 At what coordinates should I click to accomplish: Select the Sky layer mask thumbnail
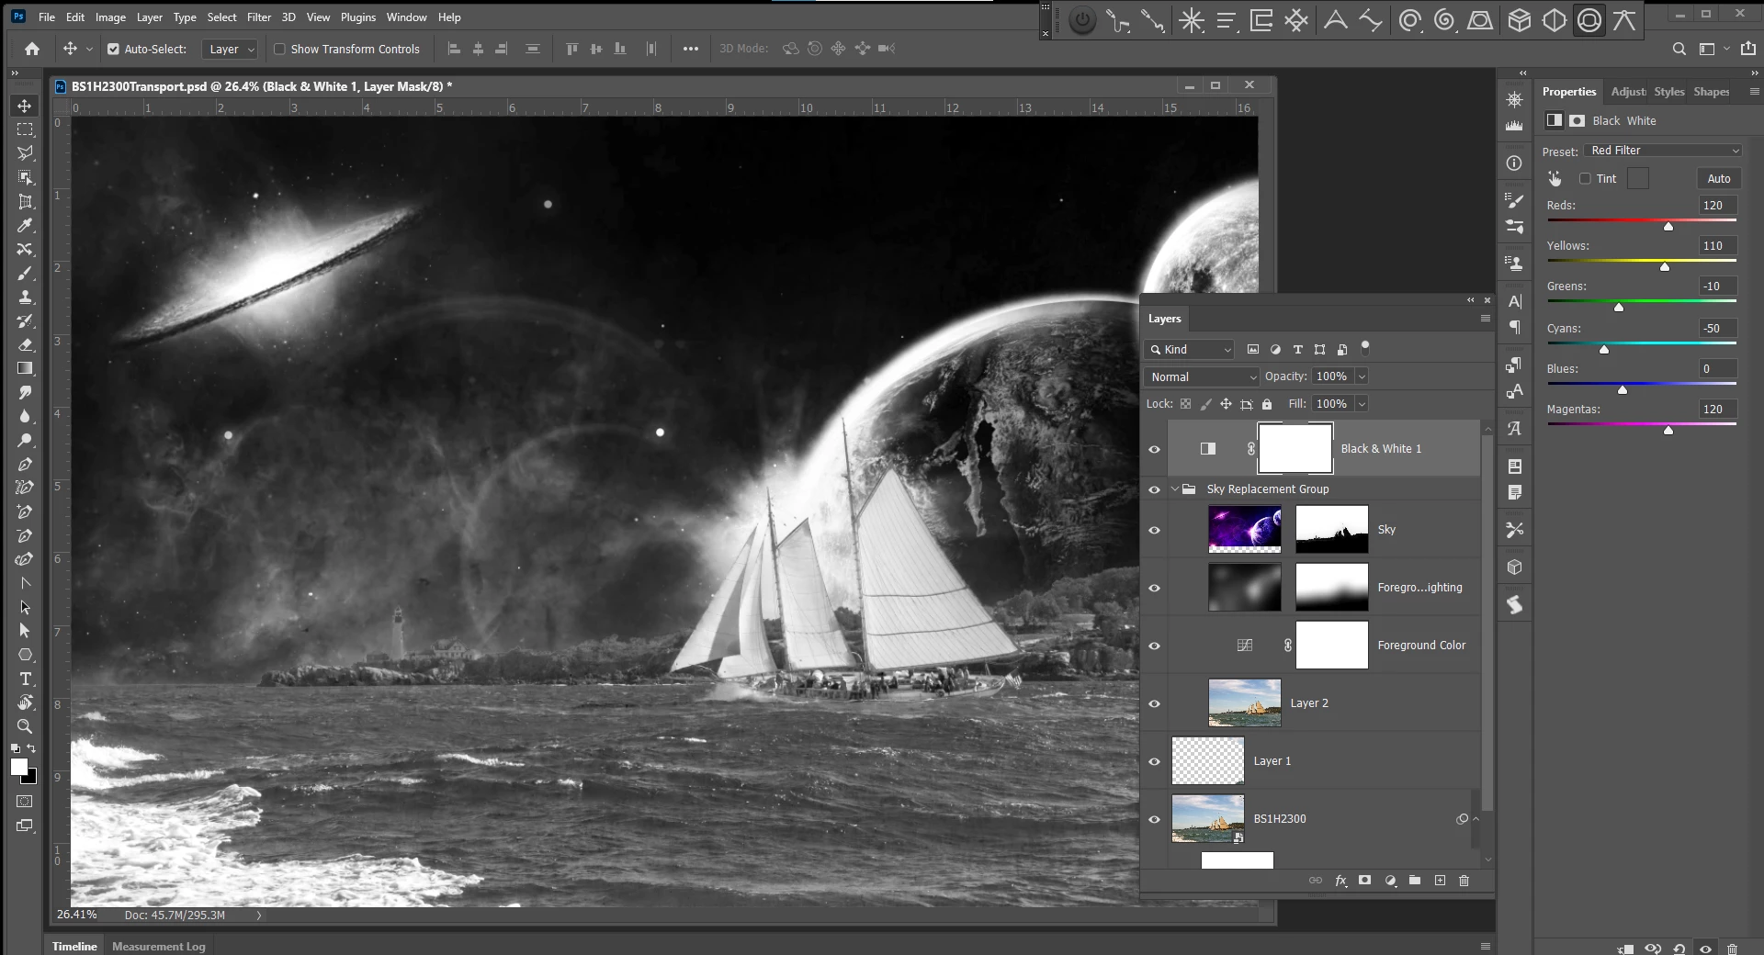1331,530
